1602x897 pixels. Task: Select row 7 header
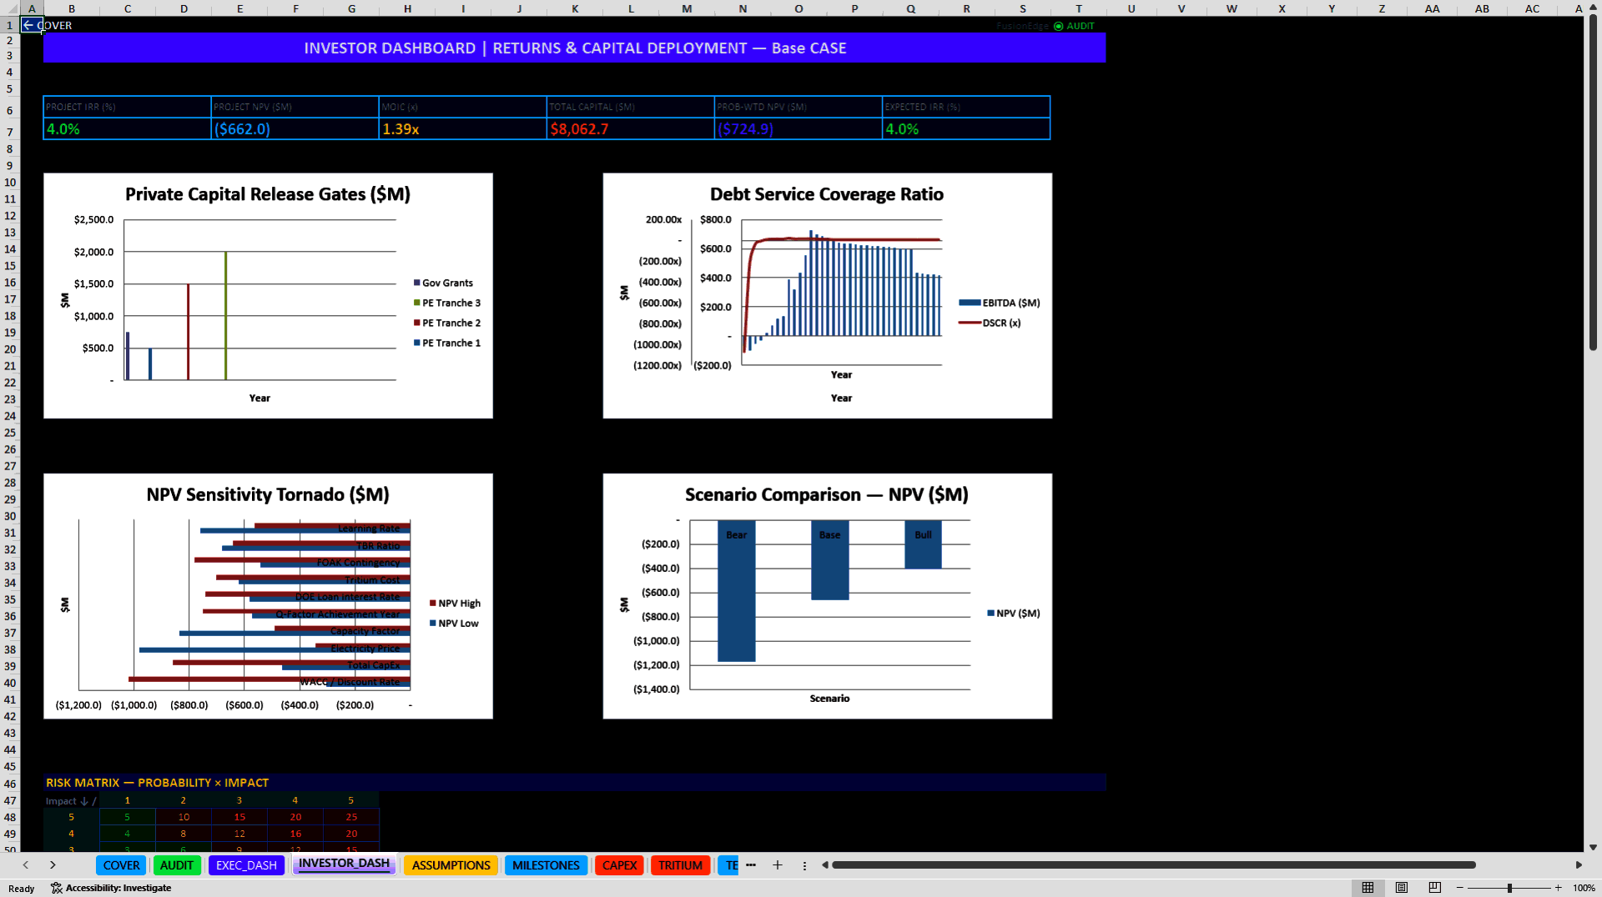(x=10, y=132)
